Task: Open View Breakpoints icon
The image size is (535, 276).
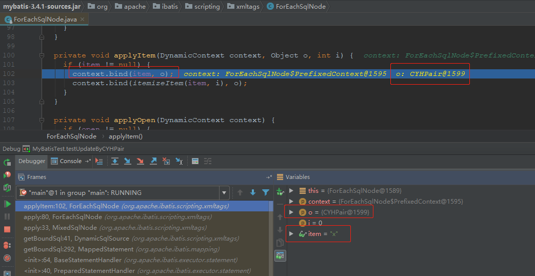Action: click(x=7, y=245)
